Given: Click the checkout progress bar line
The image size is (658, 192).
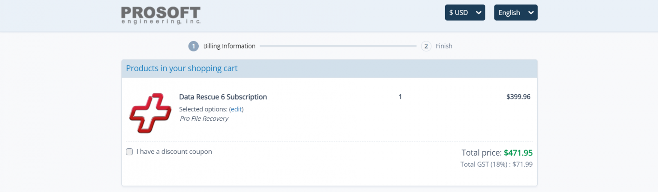Looking at the screenshot, I should [x=338, y=46].
